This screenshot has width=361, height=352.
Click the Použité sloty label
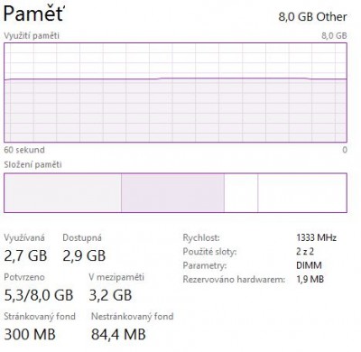click(x=209, y=252)
